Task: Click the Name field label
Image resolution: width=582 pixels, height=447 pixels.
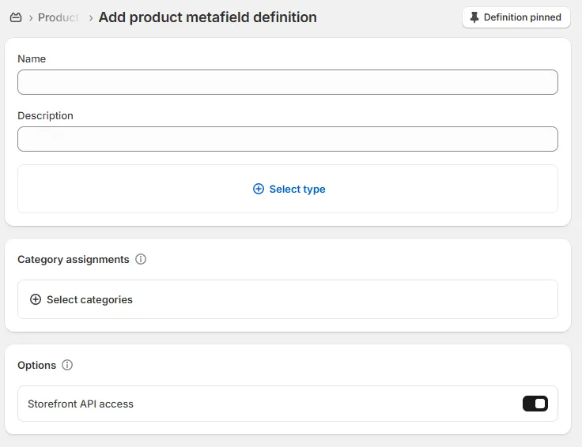Action: [x=32, y=59]
